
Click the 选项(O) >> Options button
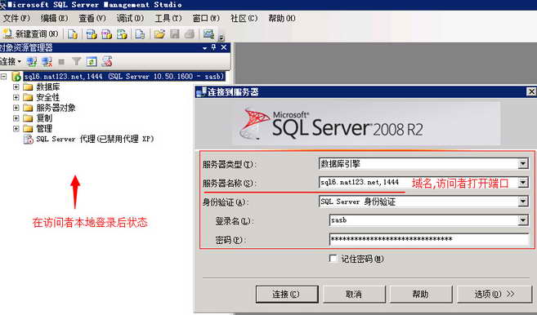[x=494, y=294]
